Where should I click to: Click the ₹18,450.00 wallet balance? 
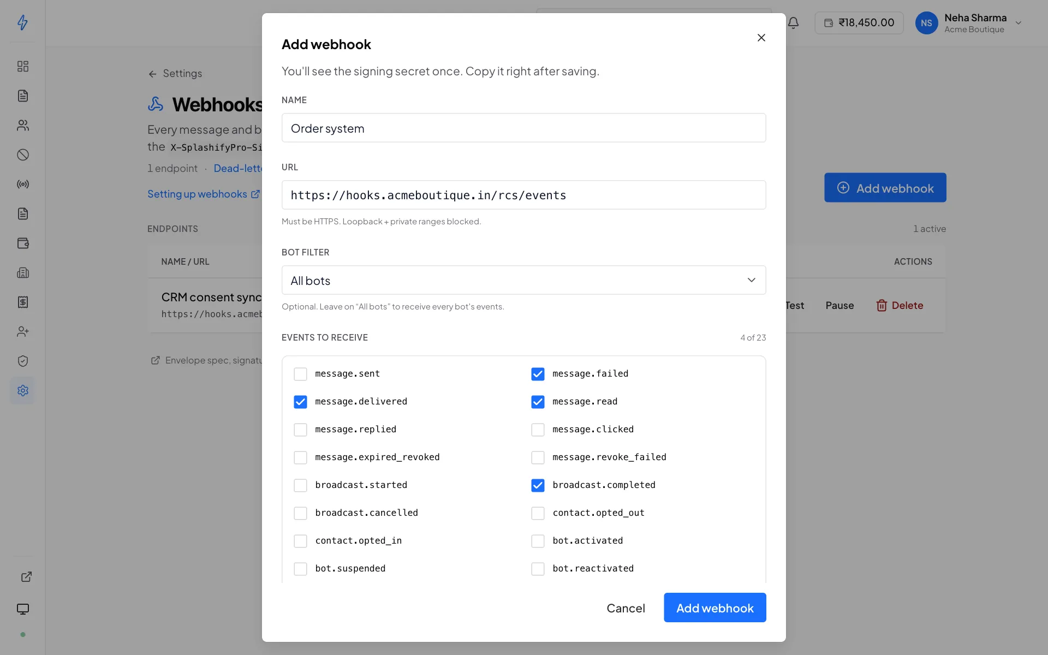(x=859, y=23)
